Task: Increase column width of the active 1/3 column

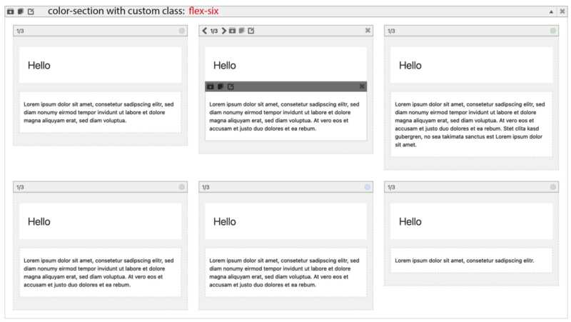Action: pos(224,31)
